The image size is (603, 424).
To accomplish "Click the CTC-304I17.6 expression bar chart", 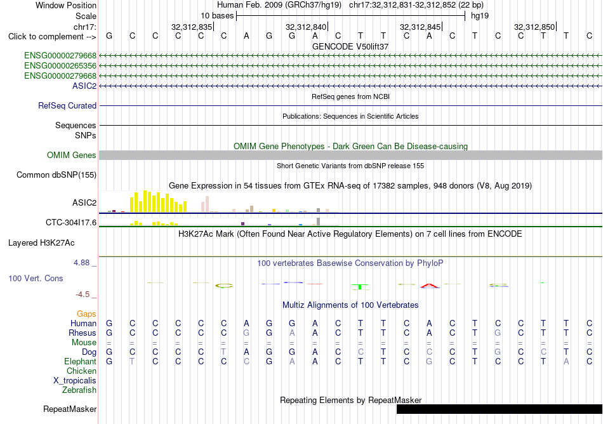I will coord(219,222).
